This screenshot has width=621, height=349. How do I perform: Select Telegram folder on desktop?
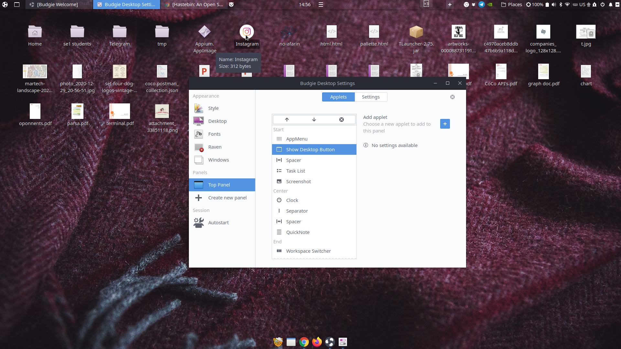120,36
